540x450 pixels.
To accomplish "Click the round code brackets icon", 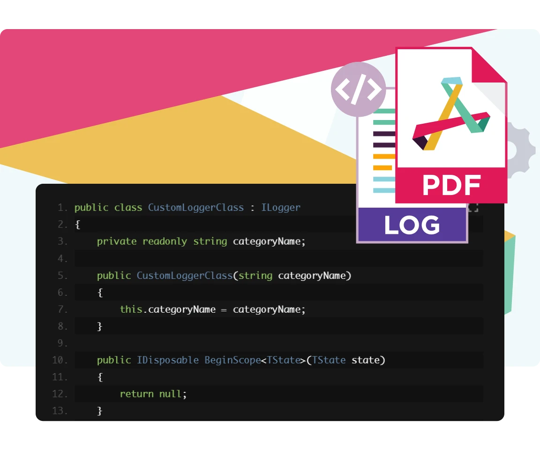I will click(359, 89).
